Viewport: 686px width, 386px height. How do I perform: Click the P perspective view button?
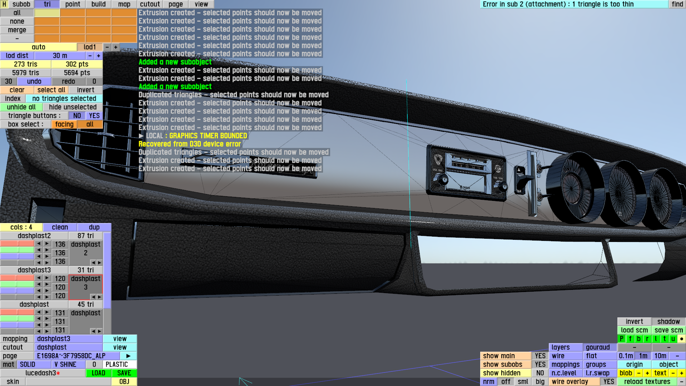[x=621, y=339]
